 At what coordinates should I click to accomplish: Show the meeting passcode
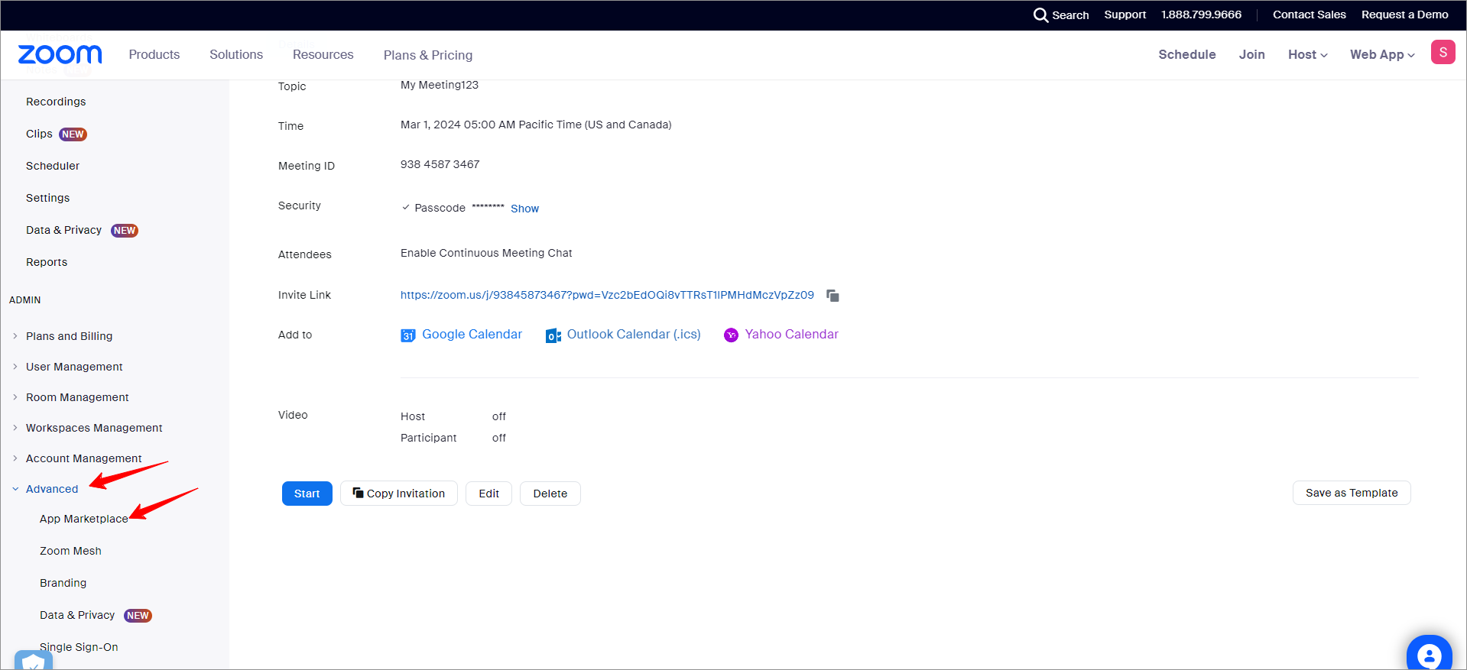pos(524,209)
